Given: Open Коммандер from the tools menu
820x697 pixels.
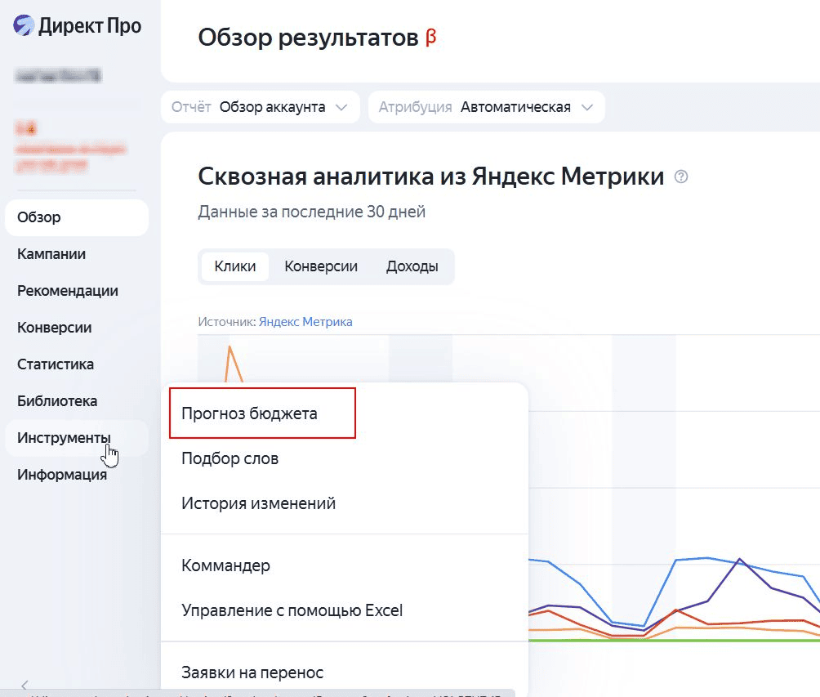Looking at the screenshot, I should tap(226, 565).
